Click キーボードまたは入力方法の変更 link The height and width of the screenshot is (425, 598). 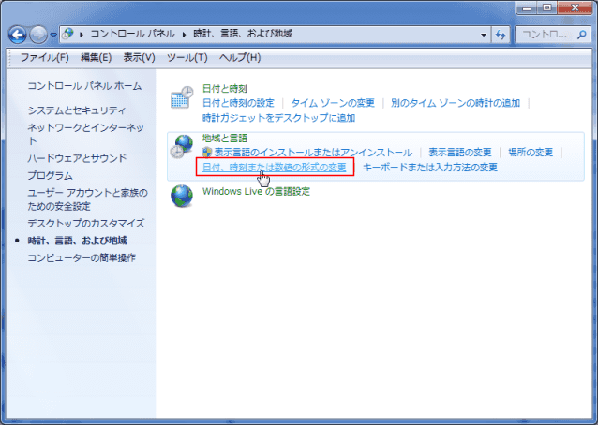point(430,168)
